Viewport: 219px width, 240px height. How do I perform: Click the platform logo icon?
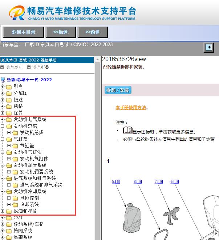[x=17, y=13]
